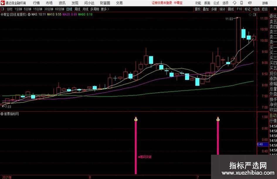
Task: Expand 更多 period options
Action: click(x=105, y=9)
